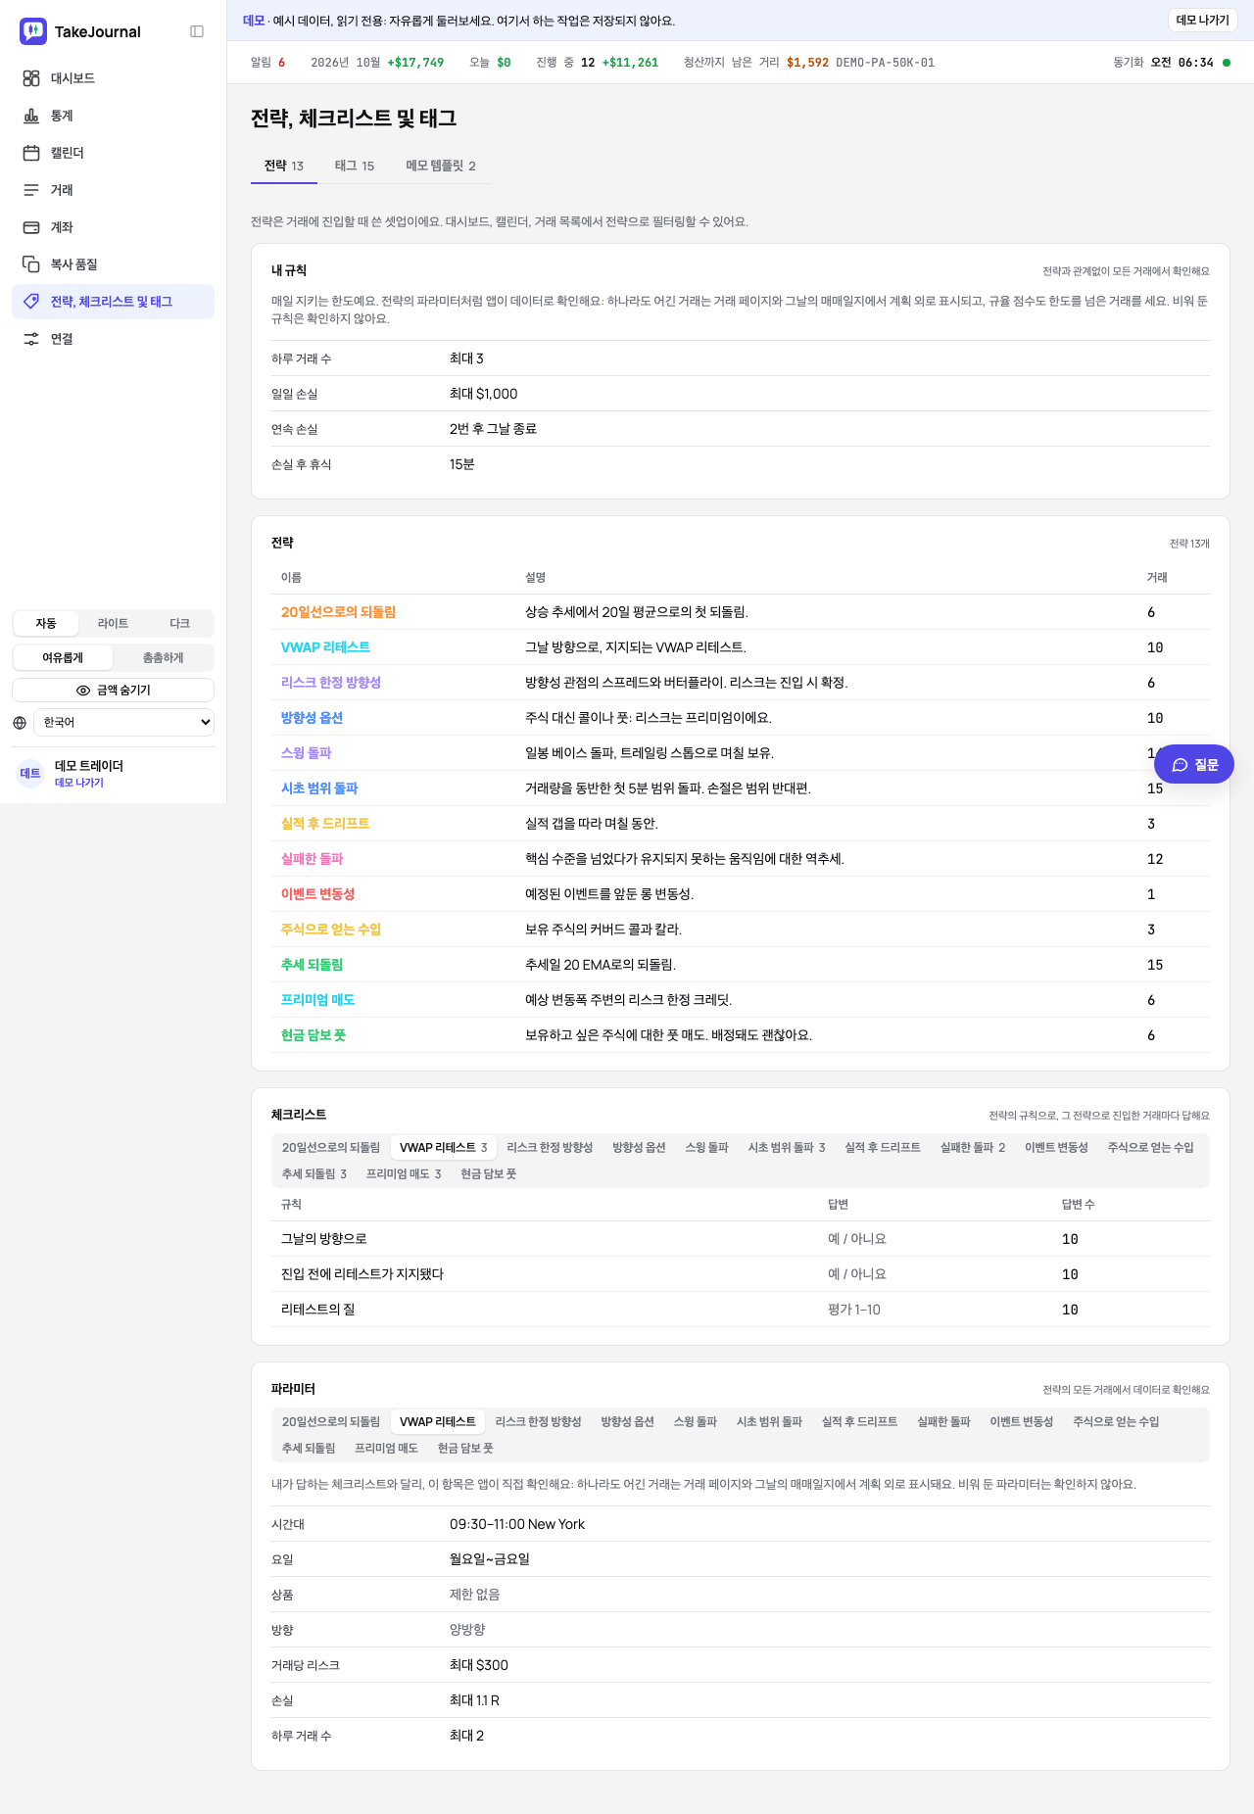The height and width of the screenshot is (1814, 1254).
Task: Open the 대시보드 dashboard icon
Action: coord(31,78)
